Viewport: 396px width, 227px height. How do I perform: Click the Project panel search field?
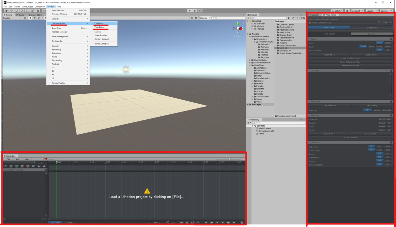(x=269, y=18)
